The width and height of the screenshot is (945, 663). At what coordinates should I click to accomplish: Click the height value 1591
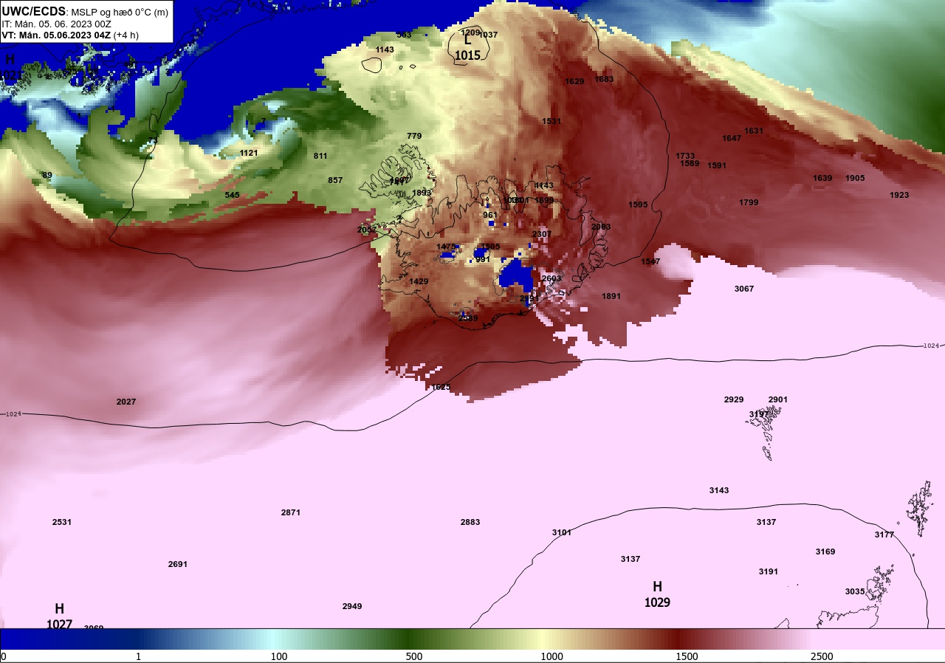pyautogui.click(x=717, y=165)
